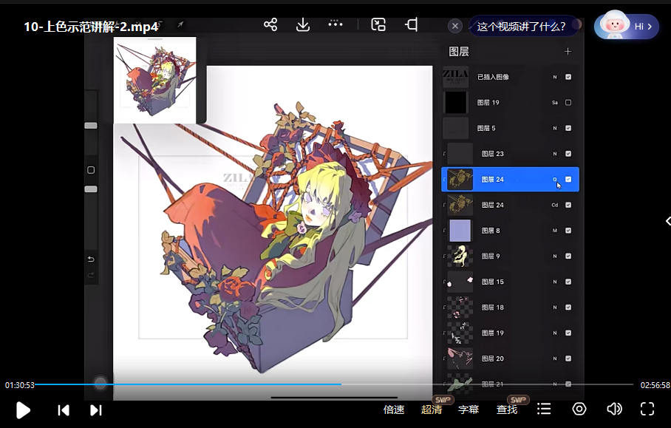Open the 超清 video quality menu

pos(432,410)
